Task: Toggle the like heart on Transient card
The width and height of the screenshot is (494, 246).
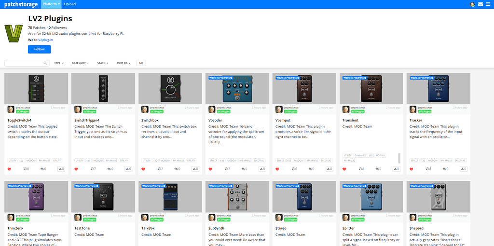Action: pos(344,169)
